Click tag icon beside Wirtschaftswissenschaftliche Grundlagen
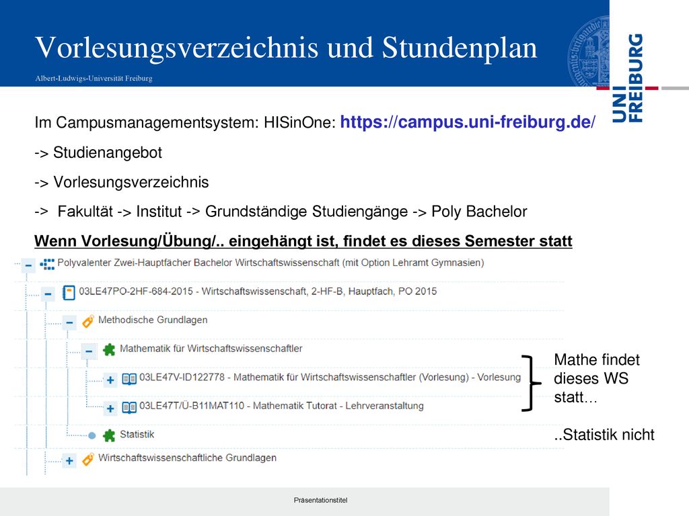Screen dimensions: 689x516 [88, 459]
